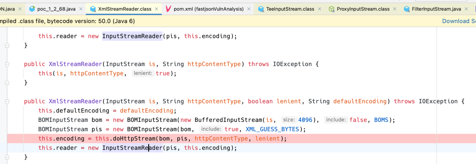Click the 'include:' hint before true
This screenshot has width=476, height=164.
211,129
